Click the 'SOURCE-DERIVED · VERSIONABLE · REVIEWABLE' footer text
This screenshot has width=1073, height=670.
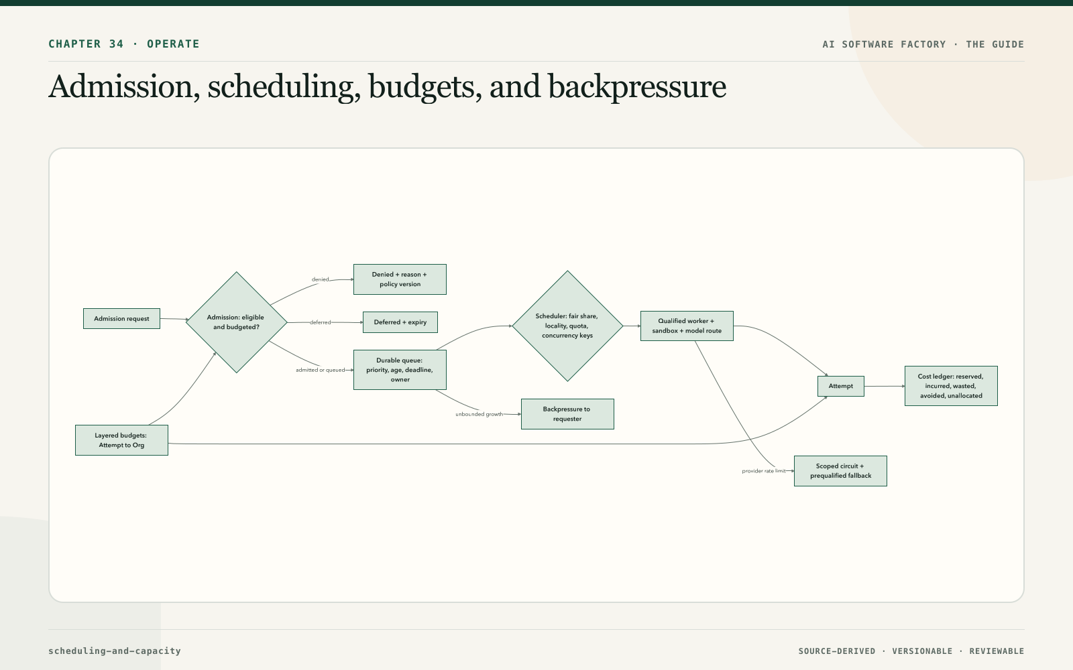point(911,651)
